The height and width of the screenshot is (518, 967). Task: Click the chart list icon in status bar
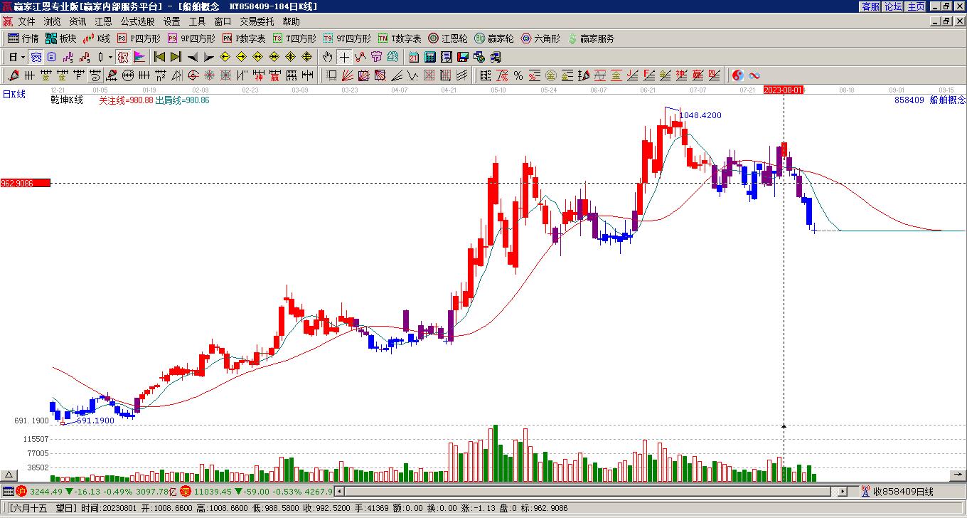pyautogui.click(x=8, y=491)
